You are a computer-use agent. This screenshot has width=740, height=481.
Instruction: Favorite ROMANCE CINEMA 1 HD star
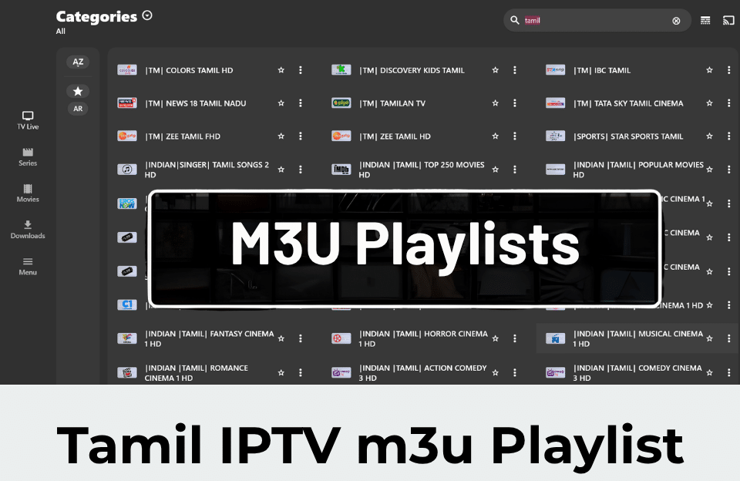[x=281, y=372]
